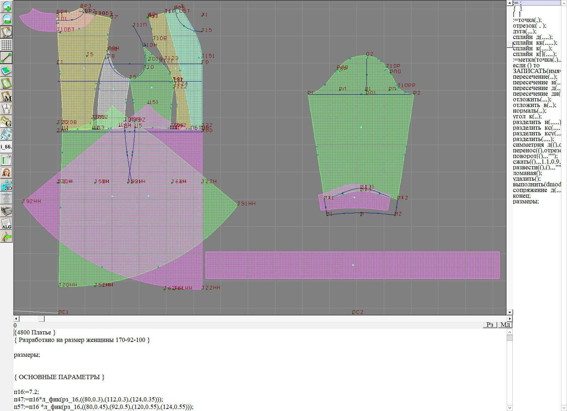Click the exit door with green arrow
567x411 pixels.
[x=6, y=236]
